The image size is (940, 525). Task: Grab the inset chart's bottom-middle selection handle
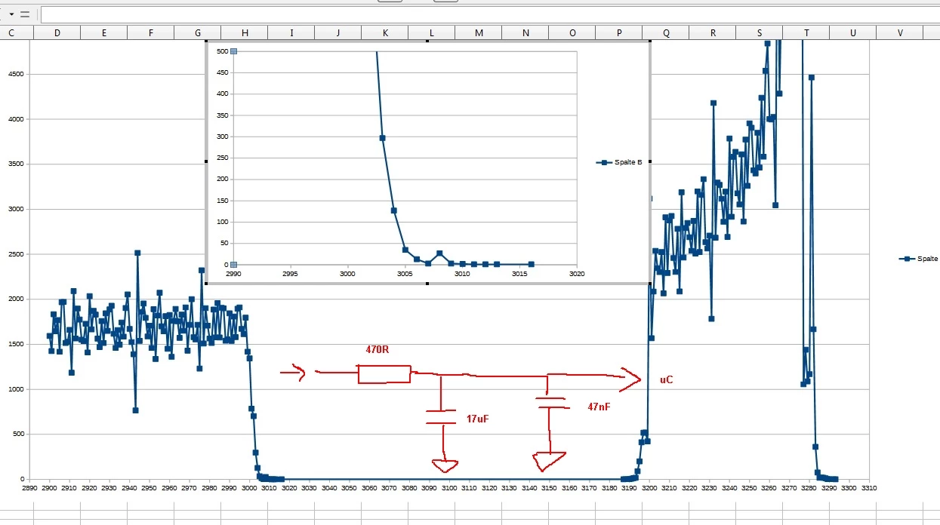[x=428, y=284]
